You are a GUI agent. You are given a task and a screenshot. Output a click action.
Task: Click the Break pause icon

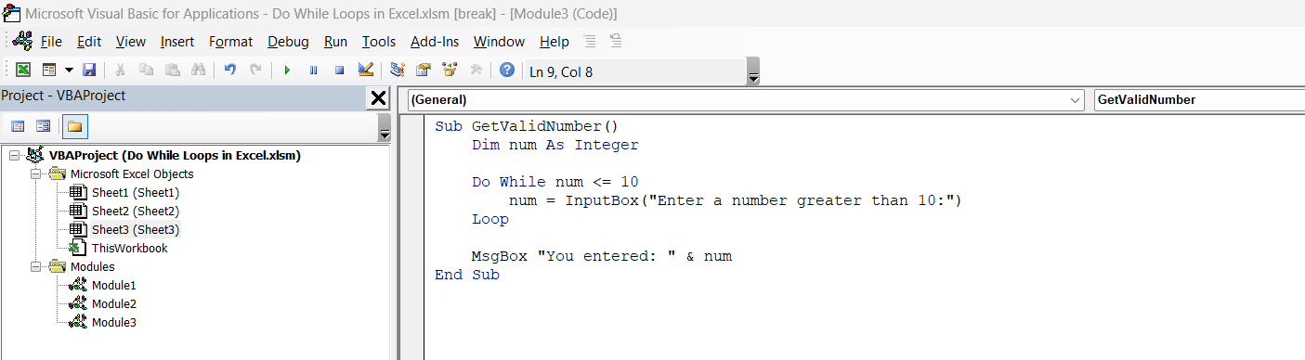pos(313,71)
